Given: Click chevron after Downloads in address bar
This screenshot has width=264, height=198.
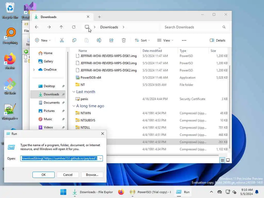Looking at the screenshot, I should [123, 27].
